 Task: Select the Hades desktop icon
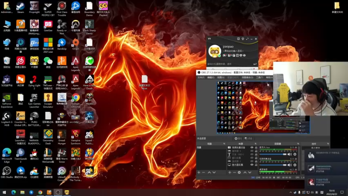pos(89,99)
